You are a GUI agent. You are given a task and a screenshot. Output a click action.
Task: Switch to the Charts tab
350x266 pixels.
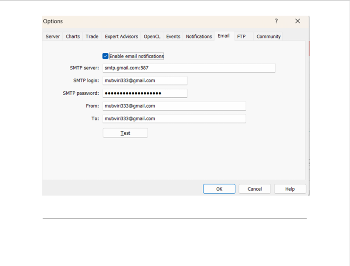[x=73, y=37]
